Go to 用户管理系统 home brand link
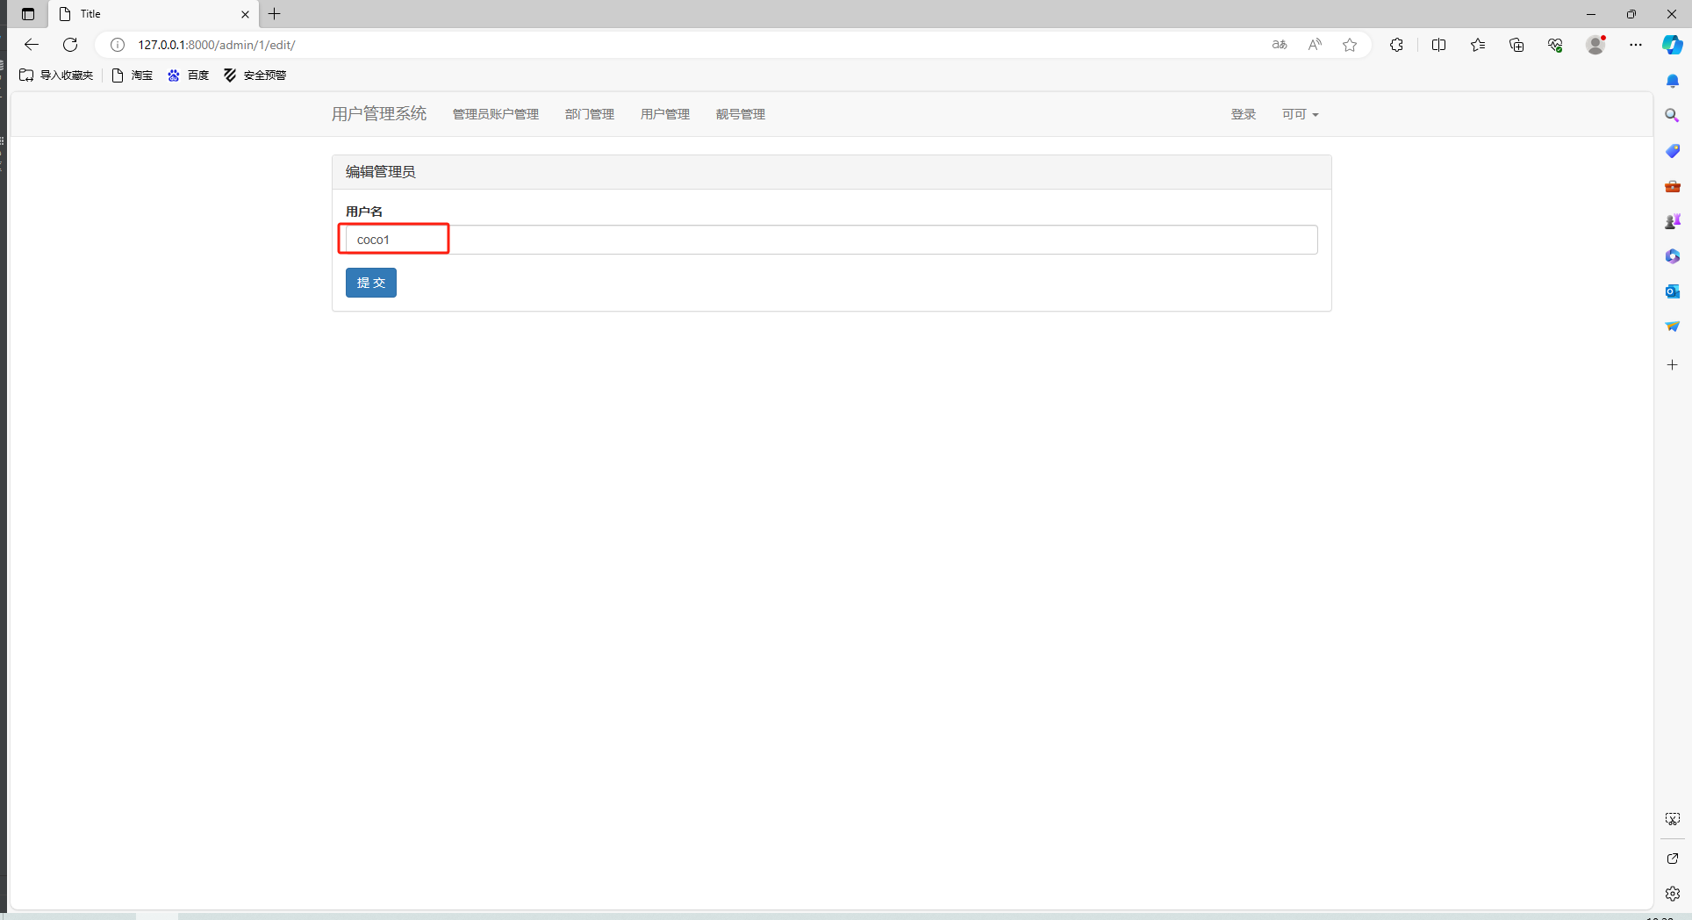 (x=379, y=114)
